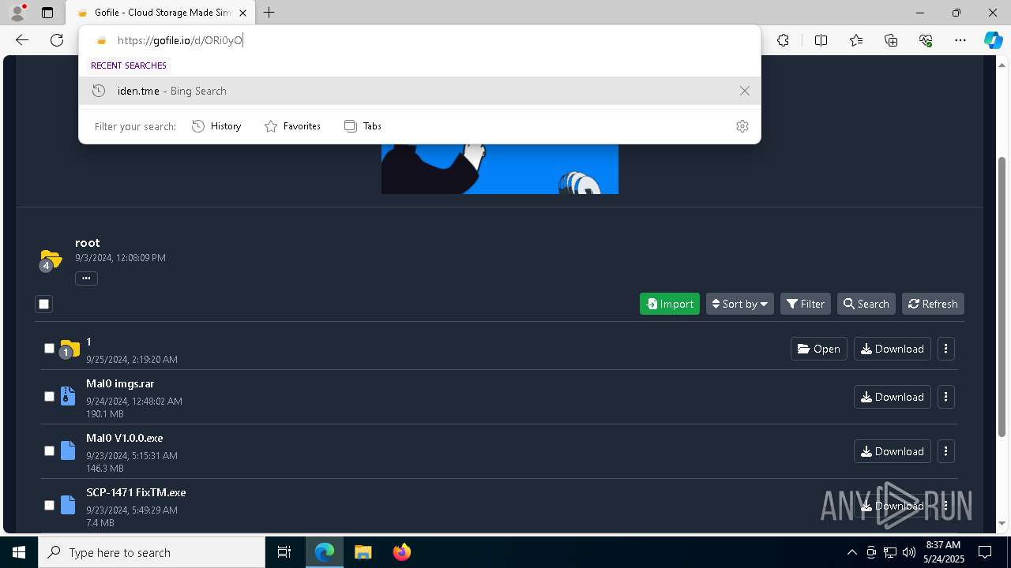Open the Windows Start menu

pyautogui.click(x=19, y=552)
